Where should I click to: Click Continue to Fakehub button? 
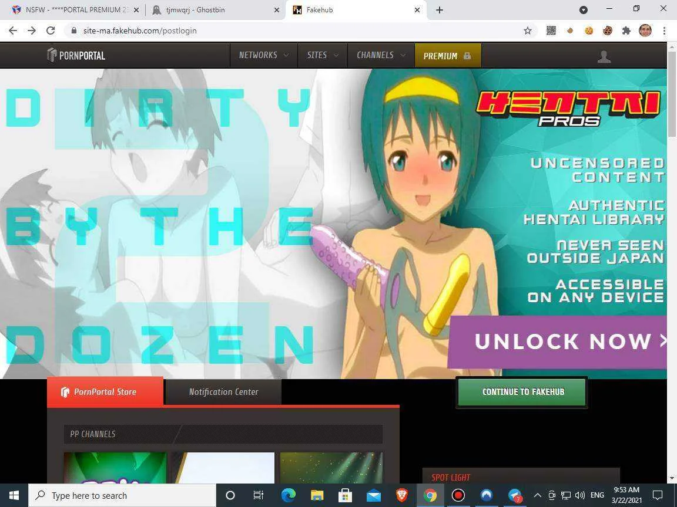522,392
